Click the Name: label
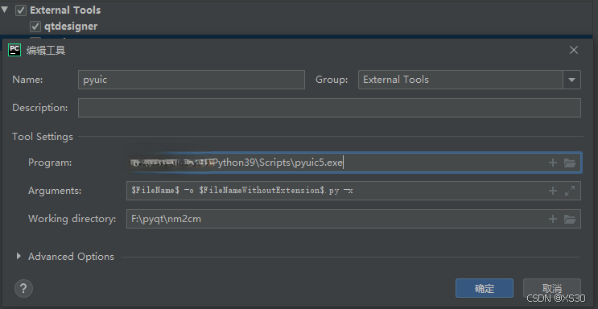This screenshot has width=598, height=309. pyautogui.click(x=27, y=80)
